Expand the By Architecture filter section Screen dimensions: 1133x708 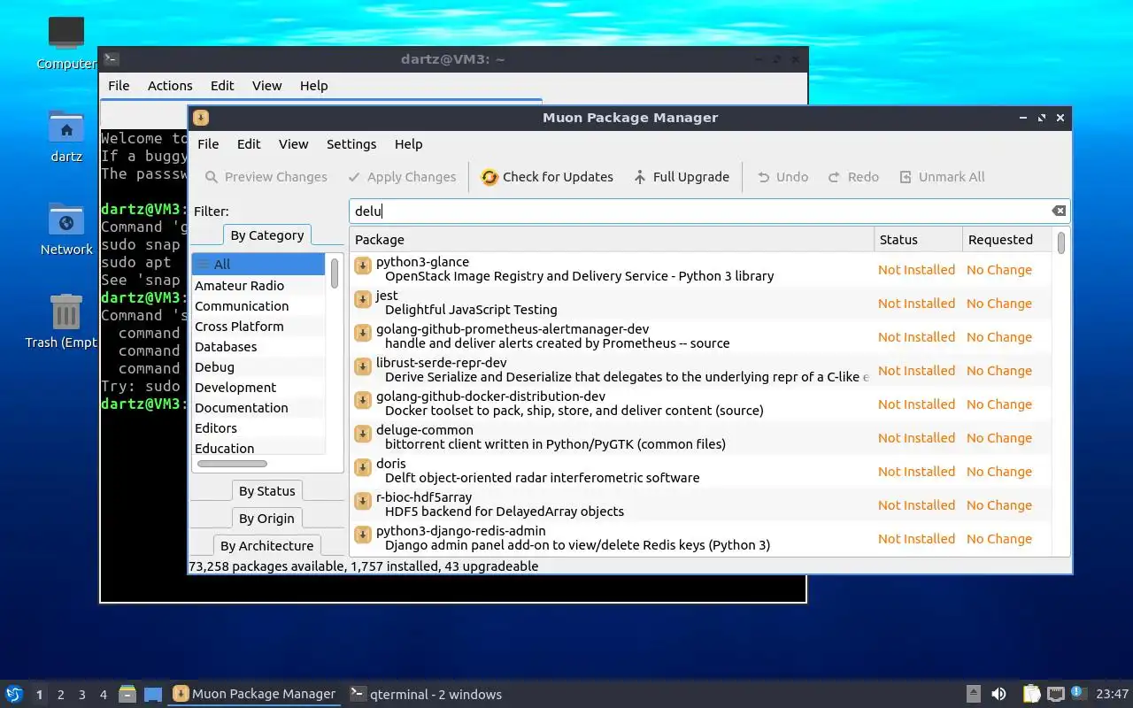267,546
